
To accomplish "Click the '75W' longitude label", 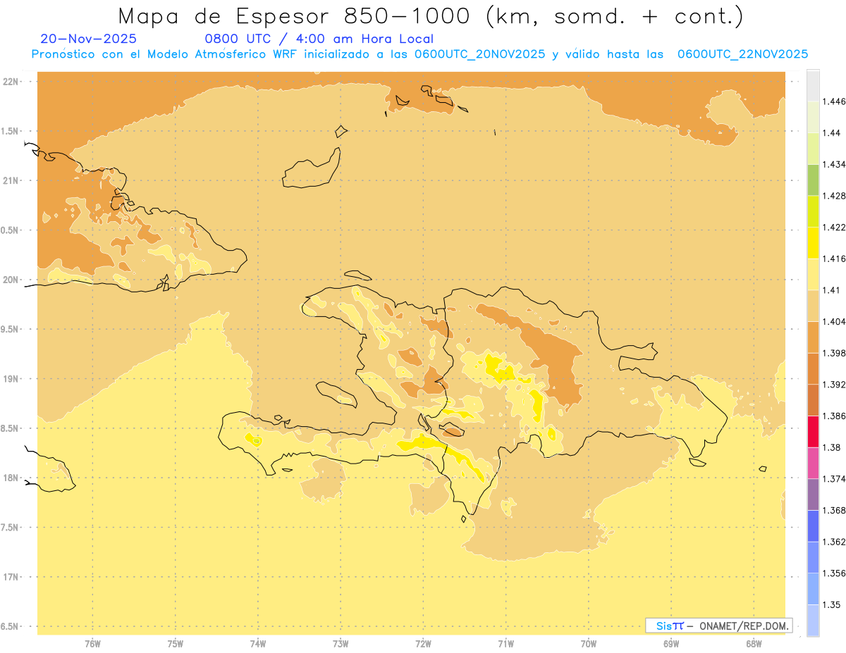I will pyautogui.click(x=176, y=644).
